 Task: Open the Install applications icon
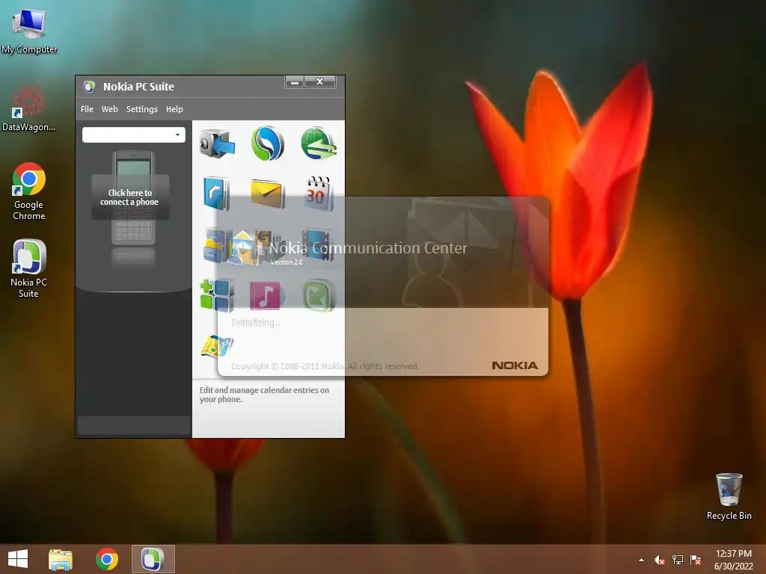(216, 295)
